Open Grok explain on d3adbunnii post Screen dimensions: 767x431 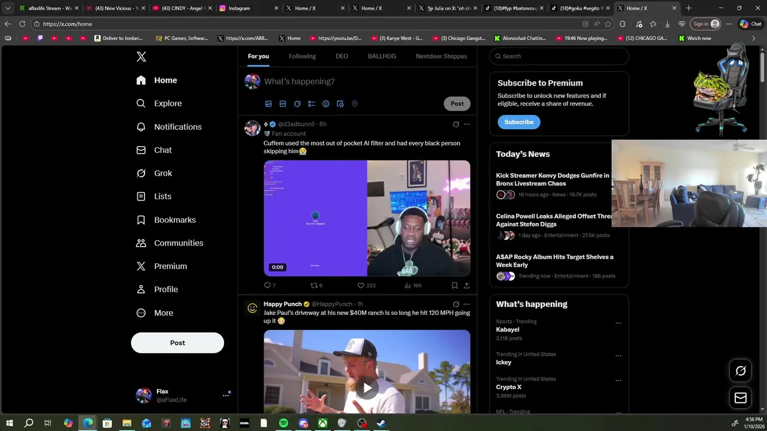point(456,125)
